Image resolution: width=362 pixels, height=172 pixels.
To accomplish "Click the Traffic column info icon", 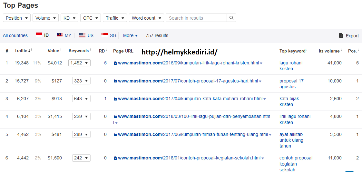I will click(x=32, y=50).
